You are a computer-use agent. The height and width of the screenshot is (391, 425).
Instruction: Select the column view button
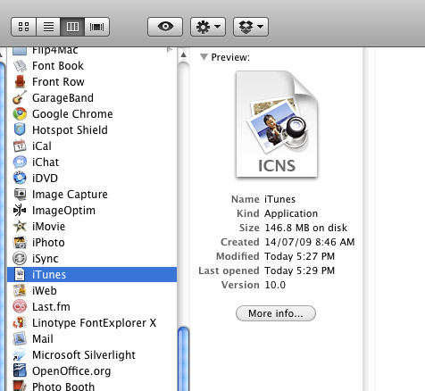pyautogui.click(x=72, y=27)
